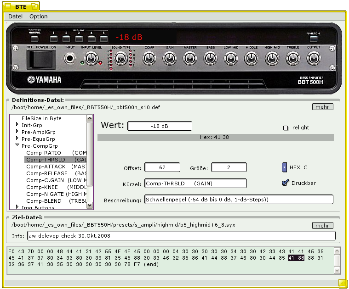
Task: Select preset button 5 on the amp
Action: coord(104,39)
